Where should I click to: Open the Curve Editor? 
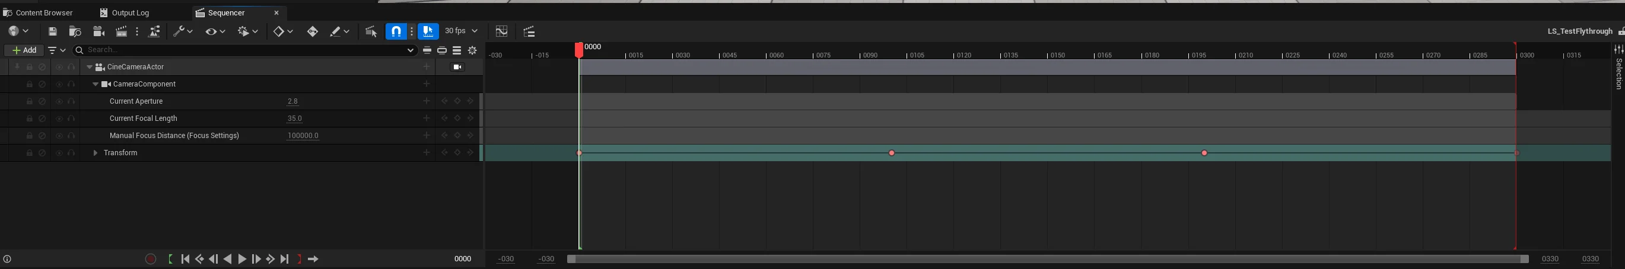501,31
